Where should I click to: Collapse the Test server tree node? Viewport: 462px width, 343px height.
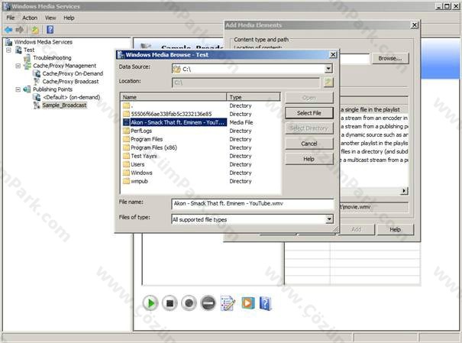[x=9, y=50]
